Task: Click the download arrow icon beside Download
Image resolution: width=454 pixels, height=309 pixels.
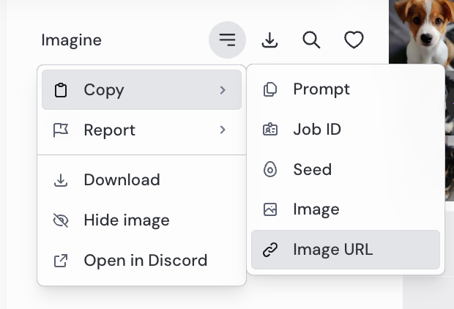Action: (x=61, y=180)
